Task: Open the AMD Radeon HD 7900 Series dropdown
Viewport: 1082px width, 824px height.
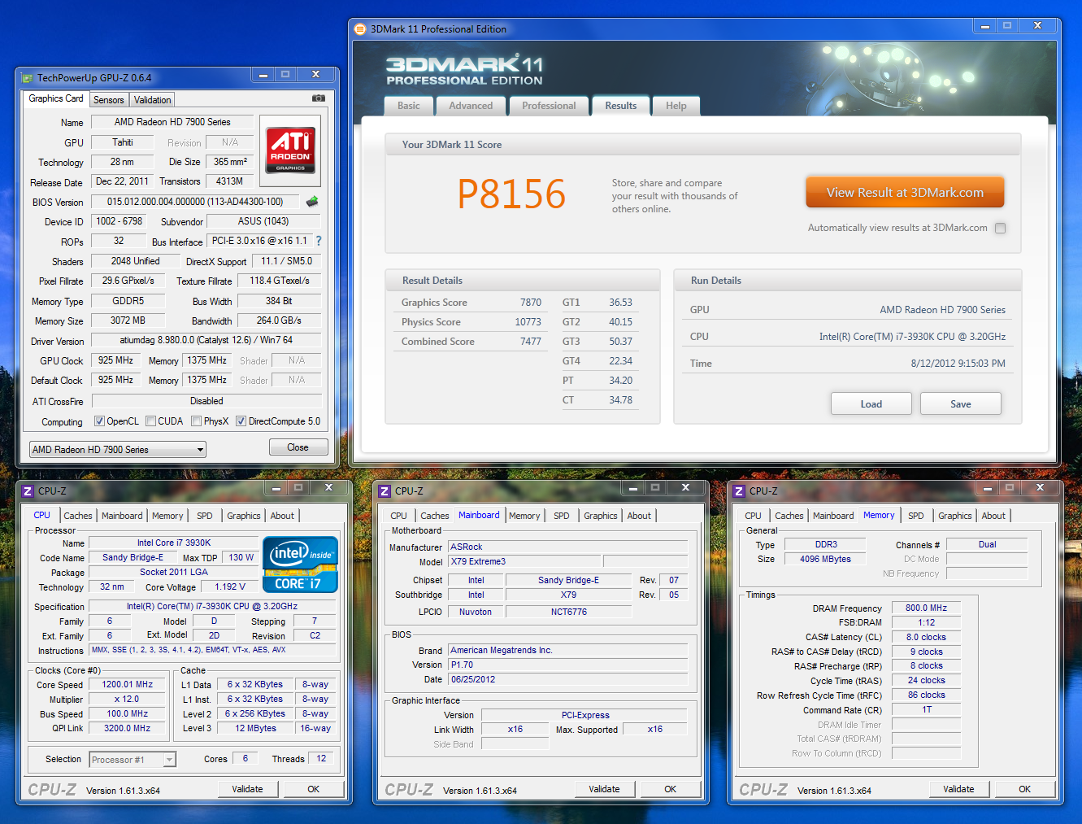Action: (x=118, y=450)
